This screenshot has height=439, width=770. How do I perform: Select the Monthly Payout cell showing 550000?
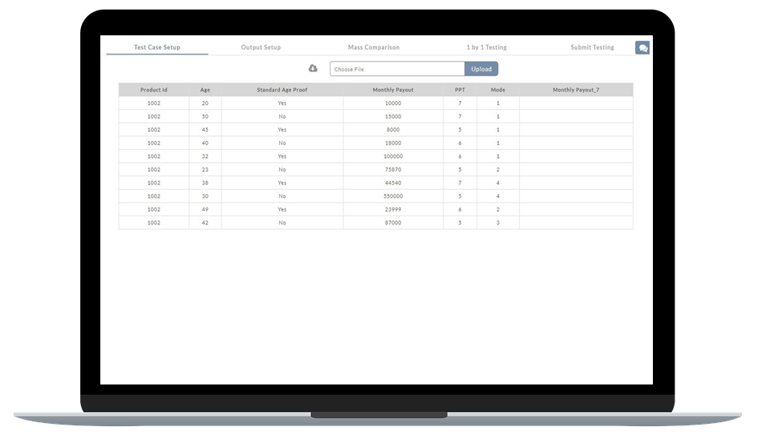pyautogui.click(x=393, y=196)
